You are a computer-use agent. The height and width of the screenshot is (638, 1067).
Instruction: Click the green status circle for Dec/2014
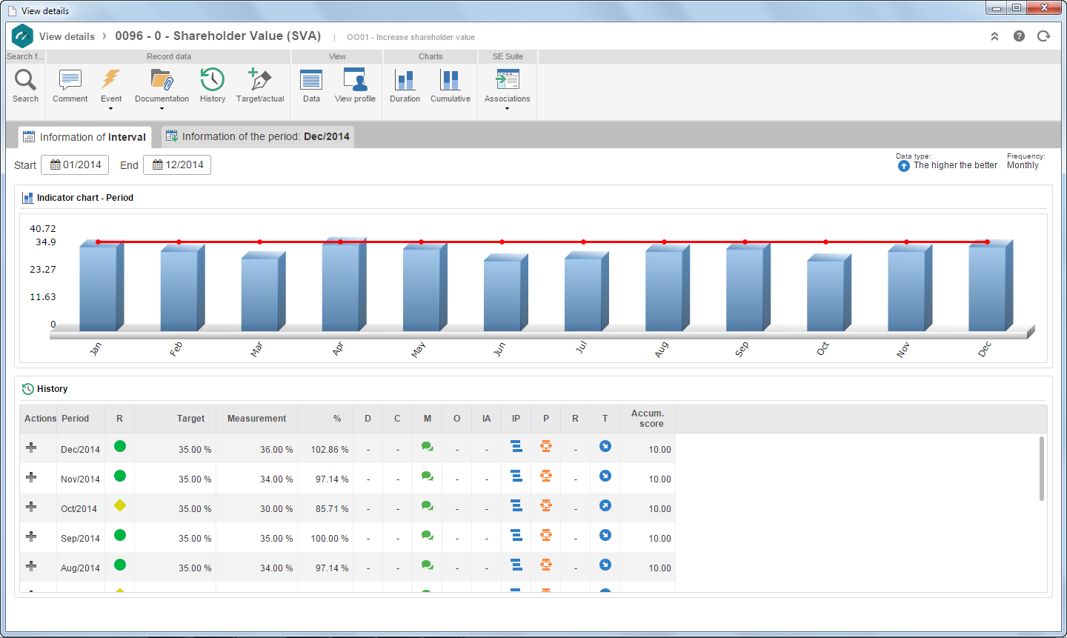(120, 446)
